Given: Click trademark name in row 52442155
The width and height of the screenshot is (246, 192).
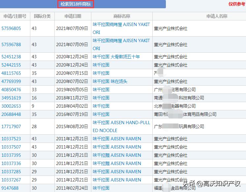Looking at the screenshot, I should point(101,65).
